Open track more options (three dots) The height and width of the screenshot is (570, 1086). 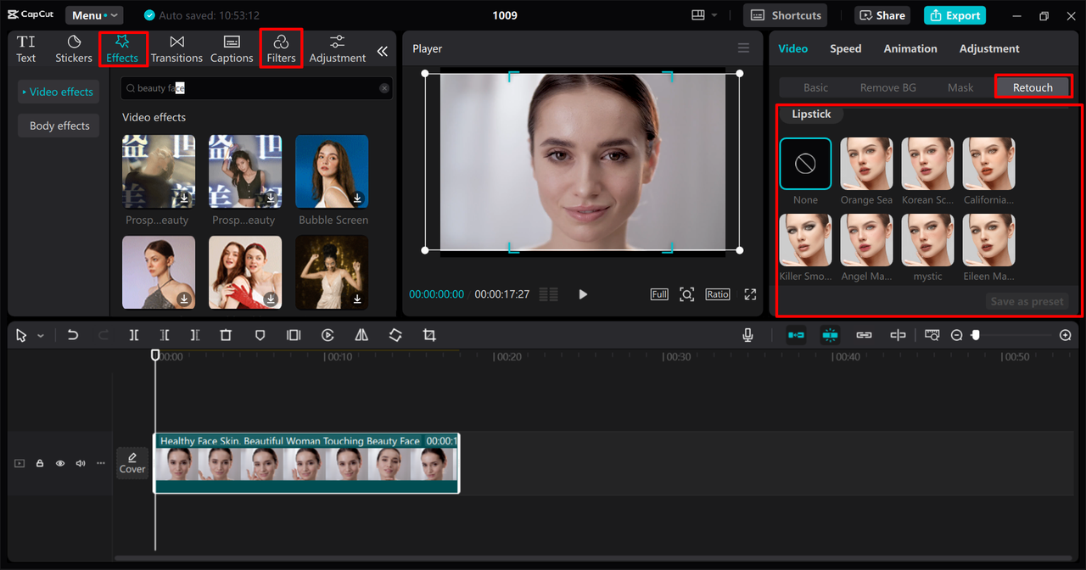click(101, 463)
